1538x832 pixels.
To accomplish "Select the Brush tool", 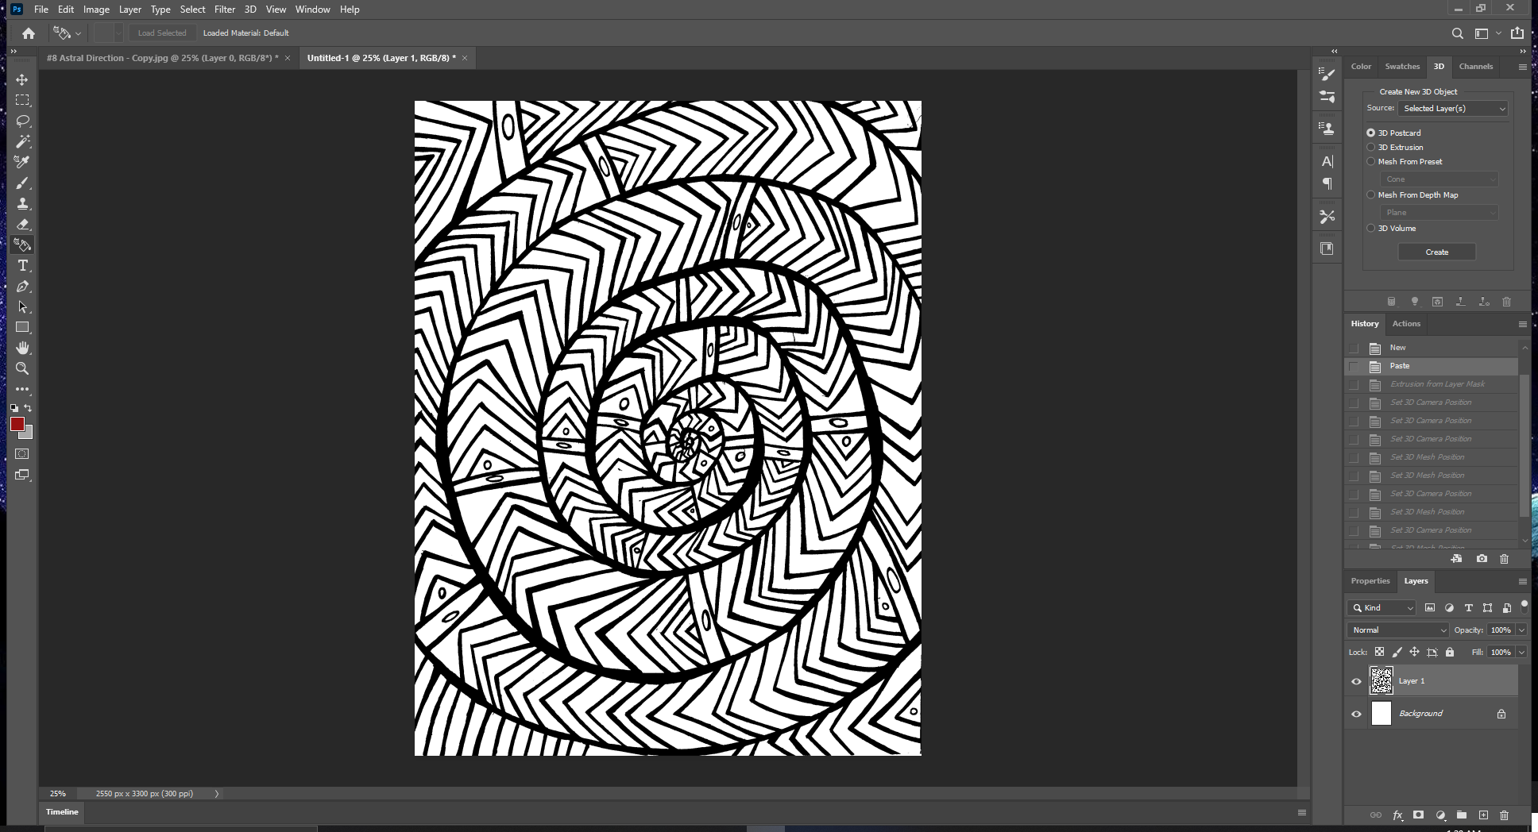I will pyautogui.click(x=22, y=183).
